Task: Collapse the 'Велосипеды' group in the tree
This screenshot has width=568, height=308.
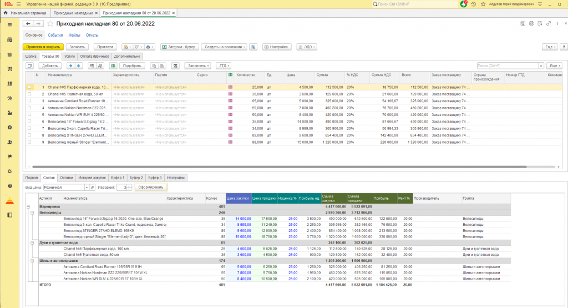Action: [32, 213]
